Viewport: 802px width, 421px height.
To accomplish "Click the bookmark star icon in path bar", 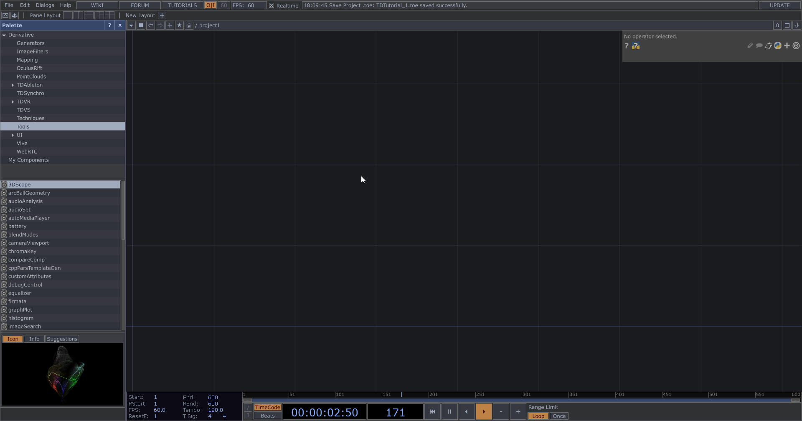I will [179, 25].
